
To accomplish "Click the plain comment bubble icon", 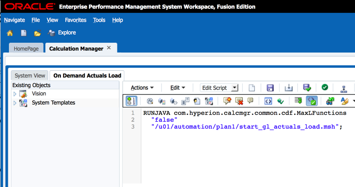I will [x=250, y=100].
